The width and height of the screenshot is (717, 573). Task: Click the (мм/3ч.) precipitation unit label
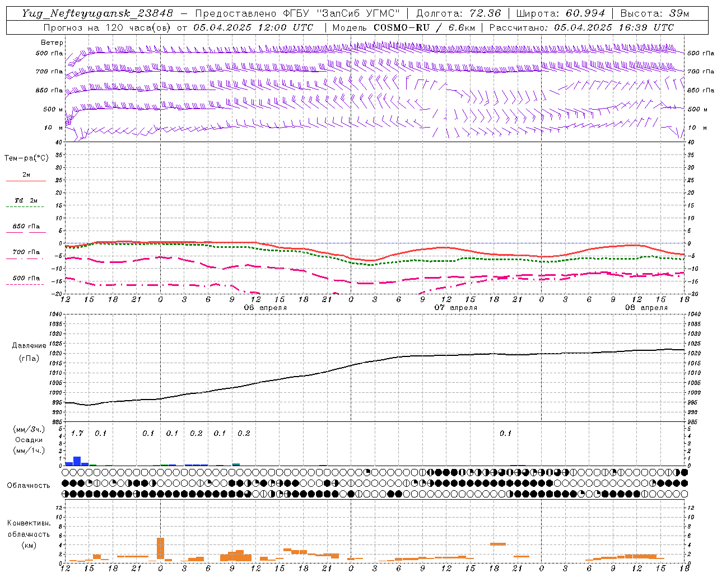coord(29,429)
